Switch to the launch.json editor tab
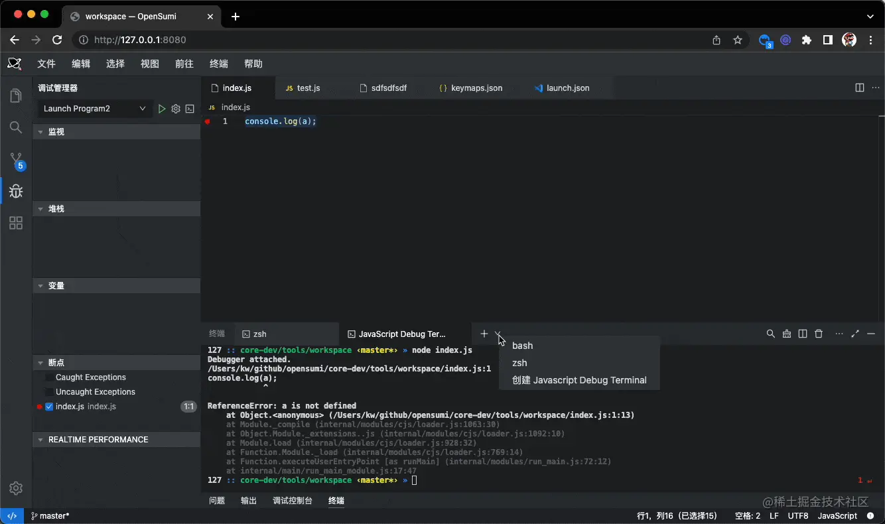 point(568,88)
